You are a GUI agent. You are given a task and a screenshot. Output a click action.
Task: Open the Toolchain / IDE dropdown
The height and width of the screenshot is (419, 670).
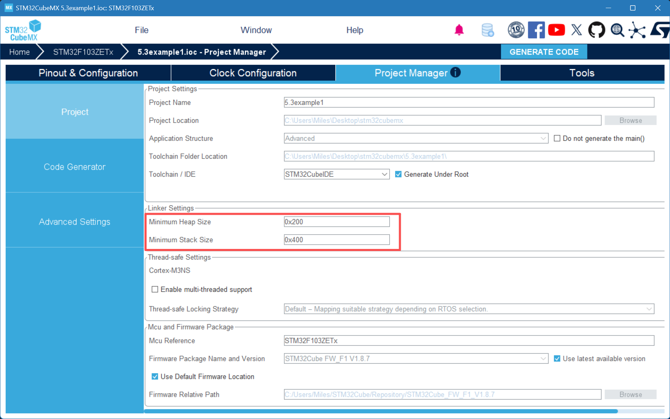(337, 174)
